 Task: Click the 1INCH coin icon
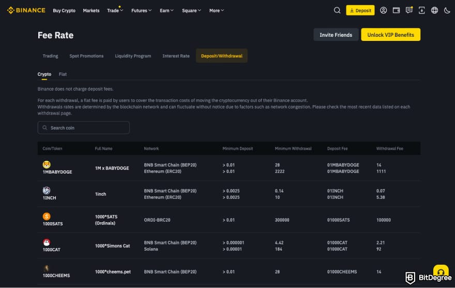(47, 190)
